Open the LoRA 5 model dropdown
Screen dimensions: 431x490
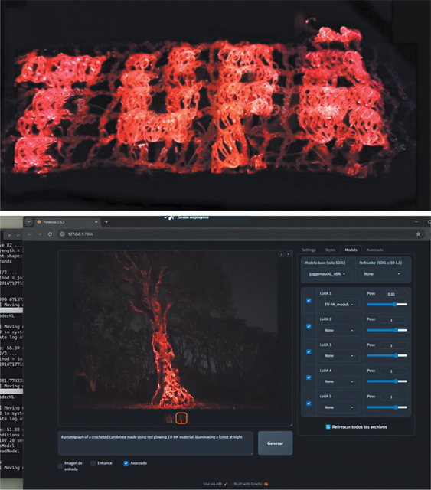pyautogui.click(x=339, y=407)
